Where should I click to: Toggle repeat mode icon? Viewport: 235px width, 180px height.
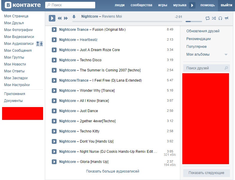tap(207, 18)
